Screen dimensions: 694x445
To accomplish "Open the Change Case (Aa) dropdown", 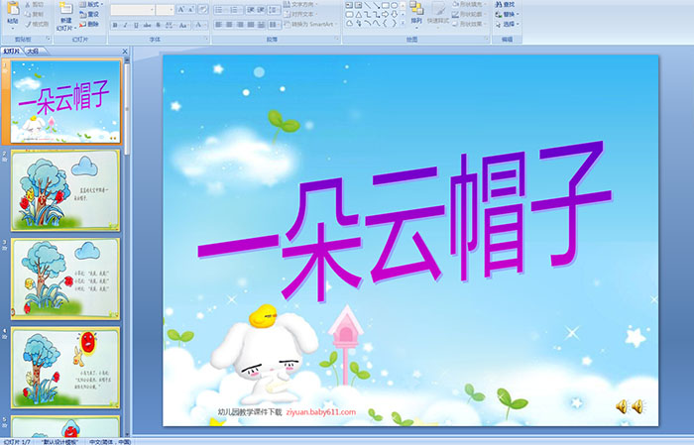I will (183, 25).
